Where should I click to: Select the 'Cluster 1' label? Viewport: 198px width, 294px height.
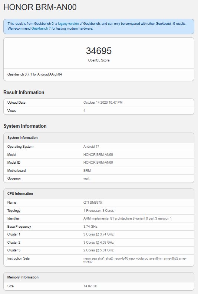(x=14, y=234)
